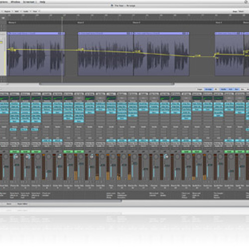Open the cyan send slot on channel strip 5
The image size is (249, 249).
[13, 129]
